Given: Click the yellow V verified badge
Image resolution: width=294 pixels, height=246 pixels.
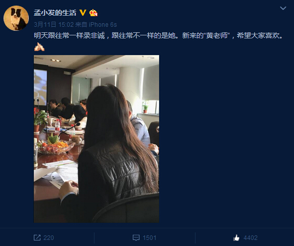Looking at the screenshot, I should coord(83,13).
